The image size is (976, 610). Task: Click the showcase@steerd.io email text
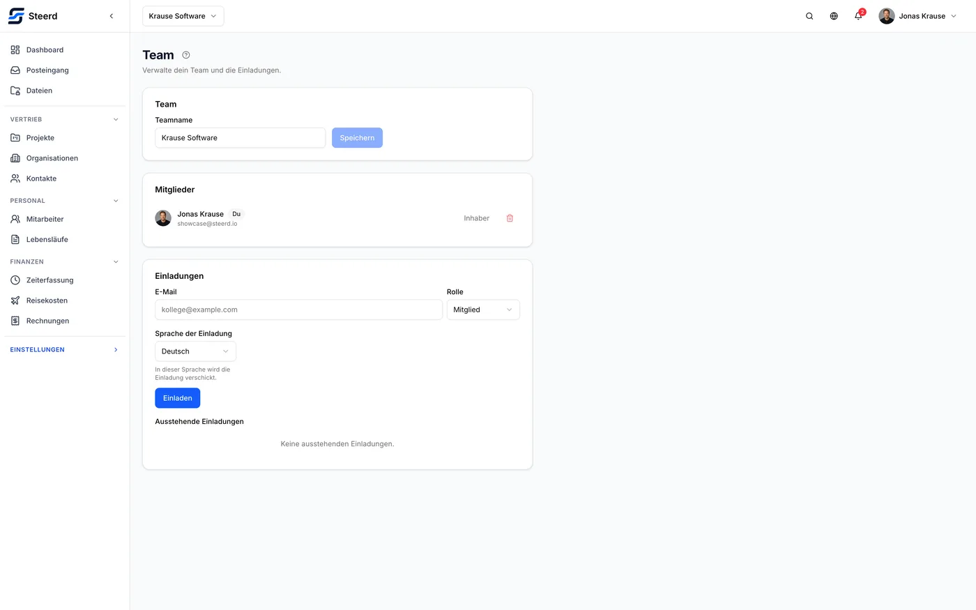click(x=207, y=224)
